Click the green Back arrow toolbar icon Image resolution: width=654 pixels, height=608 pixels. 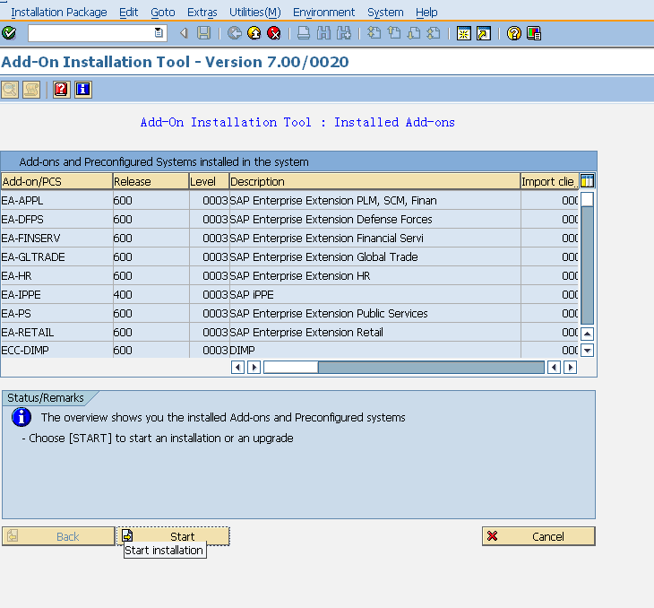[x=235, y=33]
